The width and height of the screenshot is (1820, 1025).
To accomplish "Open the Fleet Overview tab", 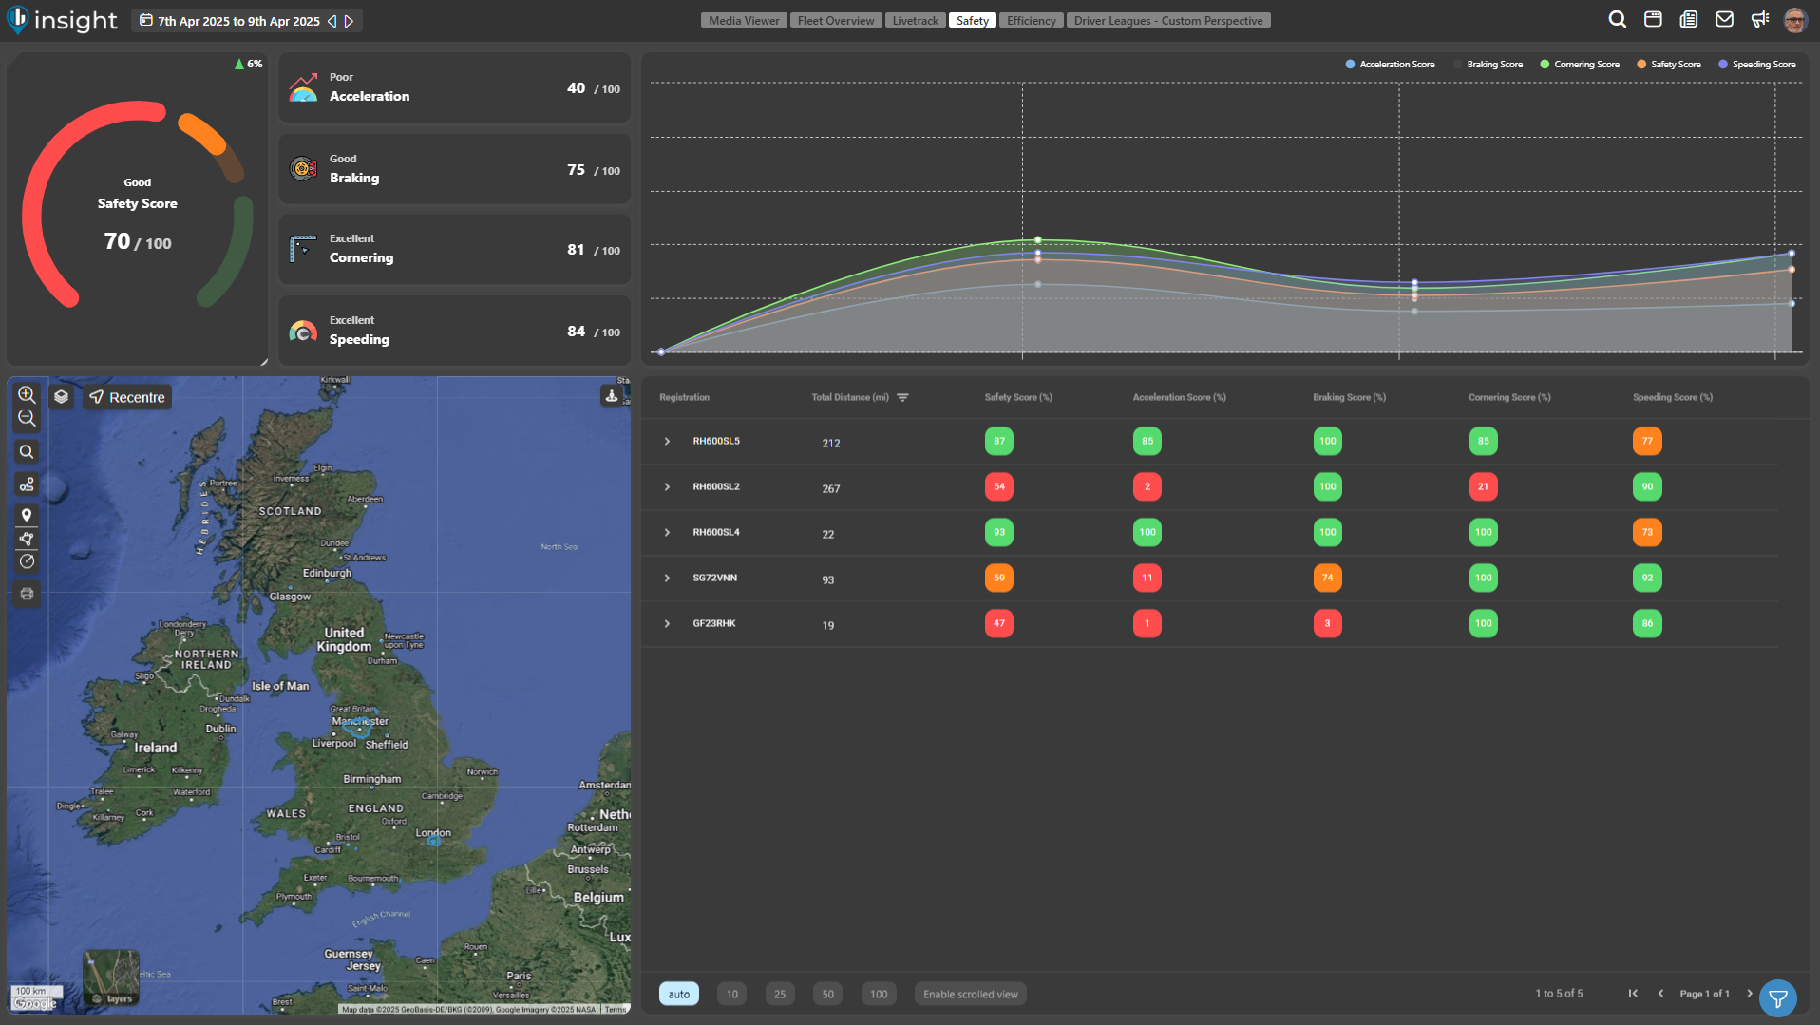I will [x=835, y=21].
